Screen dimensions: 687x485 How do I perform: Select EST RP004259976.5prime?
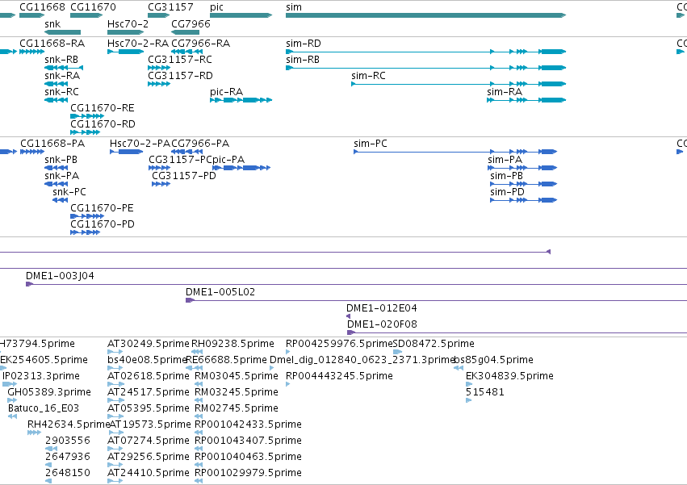tap(288, 352)
